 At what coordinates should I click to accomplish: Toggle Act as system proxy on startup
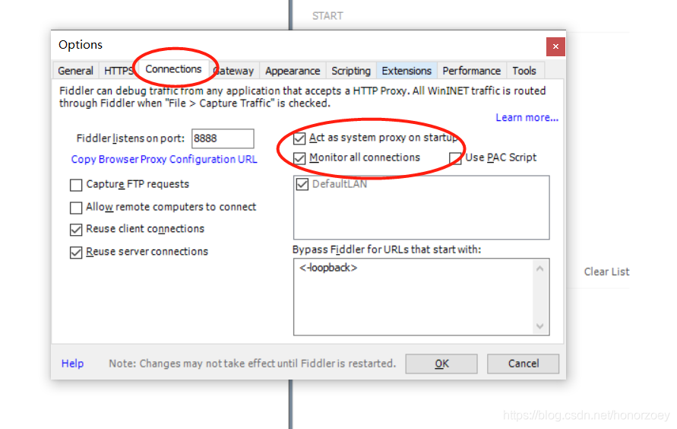coord(299,138)
